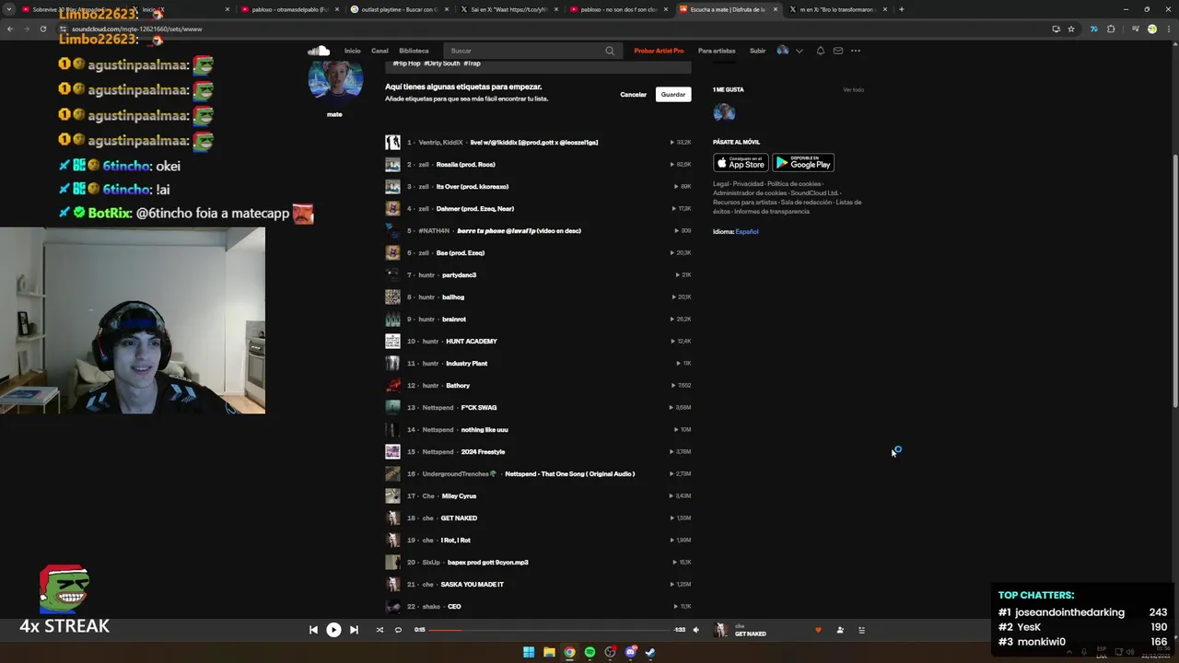Open the three-dot more menu in header
The image size is (1179, 663).
point(856,51)
